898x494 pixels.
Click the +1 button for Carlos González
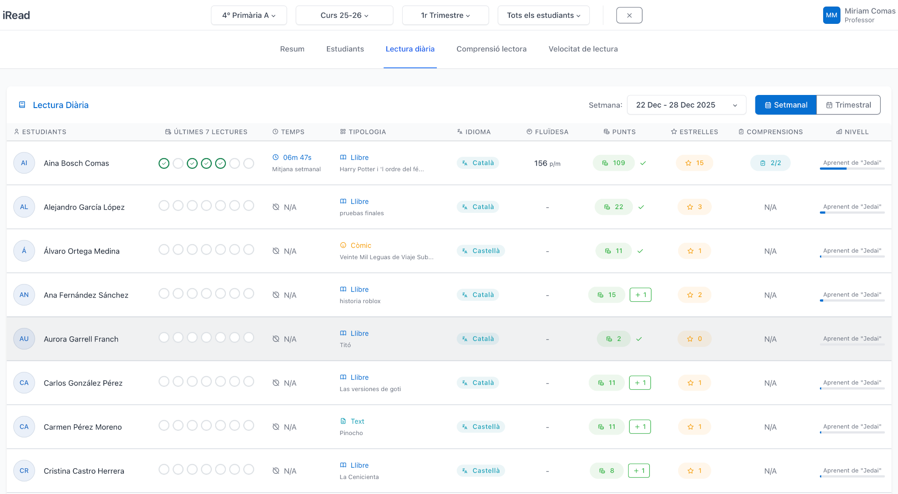coord(640,383)
